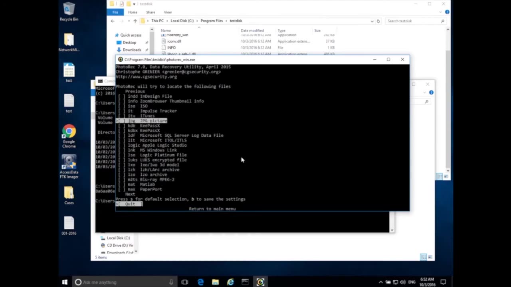Click the network icon in system tray
The height and width of the screenshot is (287, 511).
tap(395, 282)
